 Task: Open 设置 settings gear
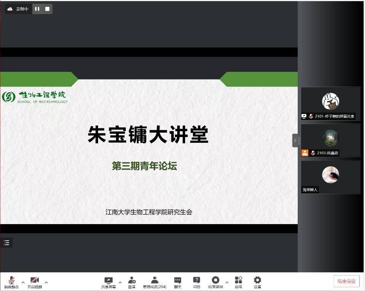click(x=257, y=281)
